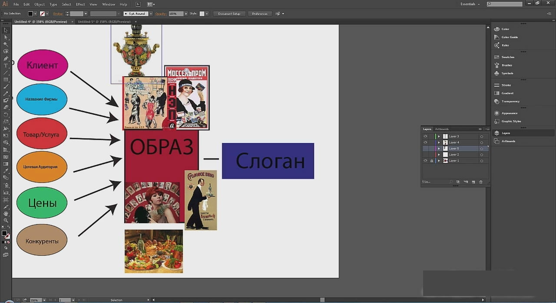Open the Essentials workspace dropdown
Viewport: 556px width, 303px height.
click(470, 4)
